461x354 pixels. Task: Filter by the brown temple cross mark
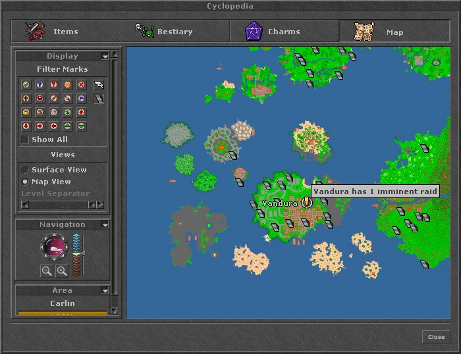point(26,99)
